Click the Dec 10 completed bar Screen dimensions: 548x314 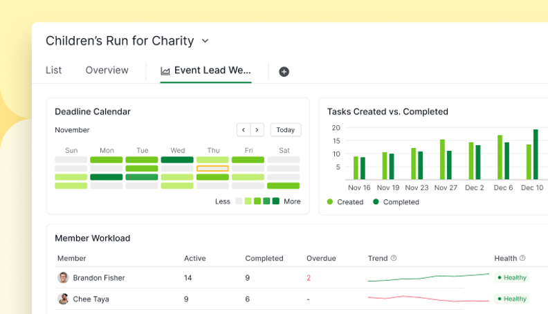click(536, 154)
